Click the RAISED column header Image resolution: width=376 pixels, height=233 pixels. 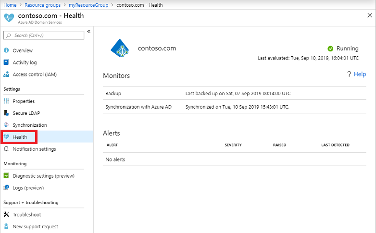279,145
